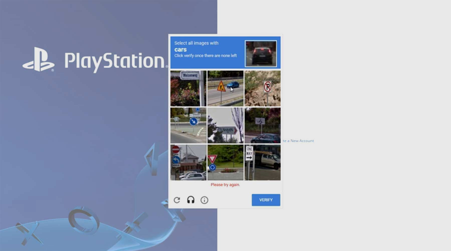Click the PlayStation wordmark text

115,61
